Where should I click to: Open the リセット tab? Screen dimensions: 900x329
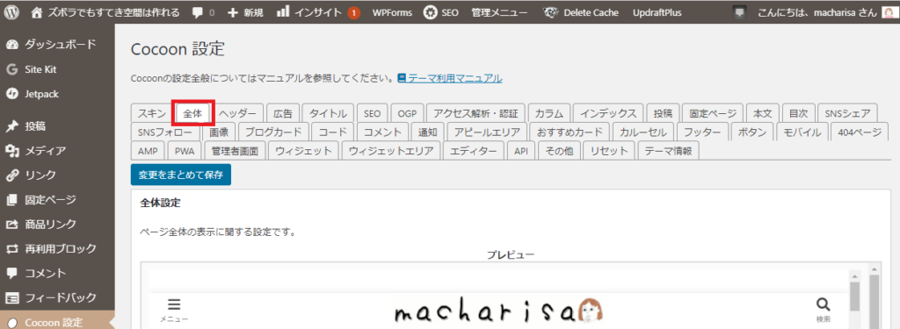tap(609, 151)
